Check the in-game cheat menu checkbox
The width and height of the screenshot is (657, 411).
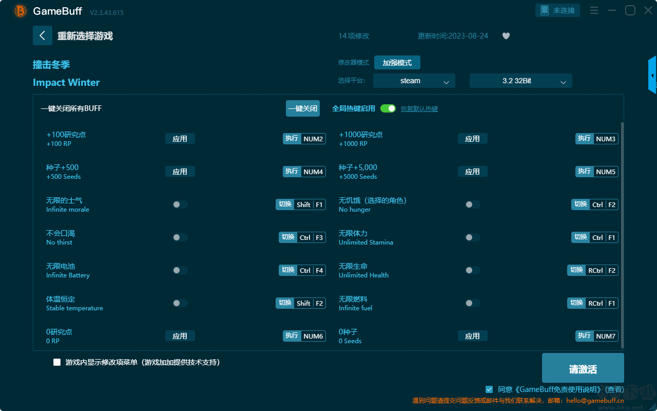click(x=57, y=362)
